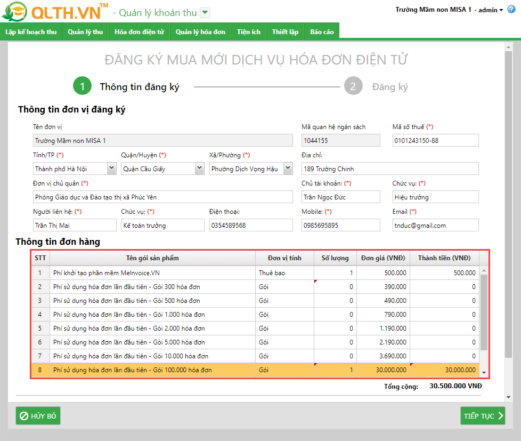This screenshot has height=441, width=521.
Task: Click the page vertical scrollbar thumb
Action: pos(508,204)
